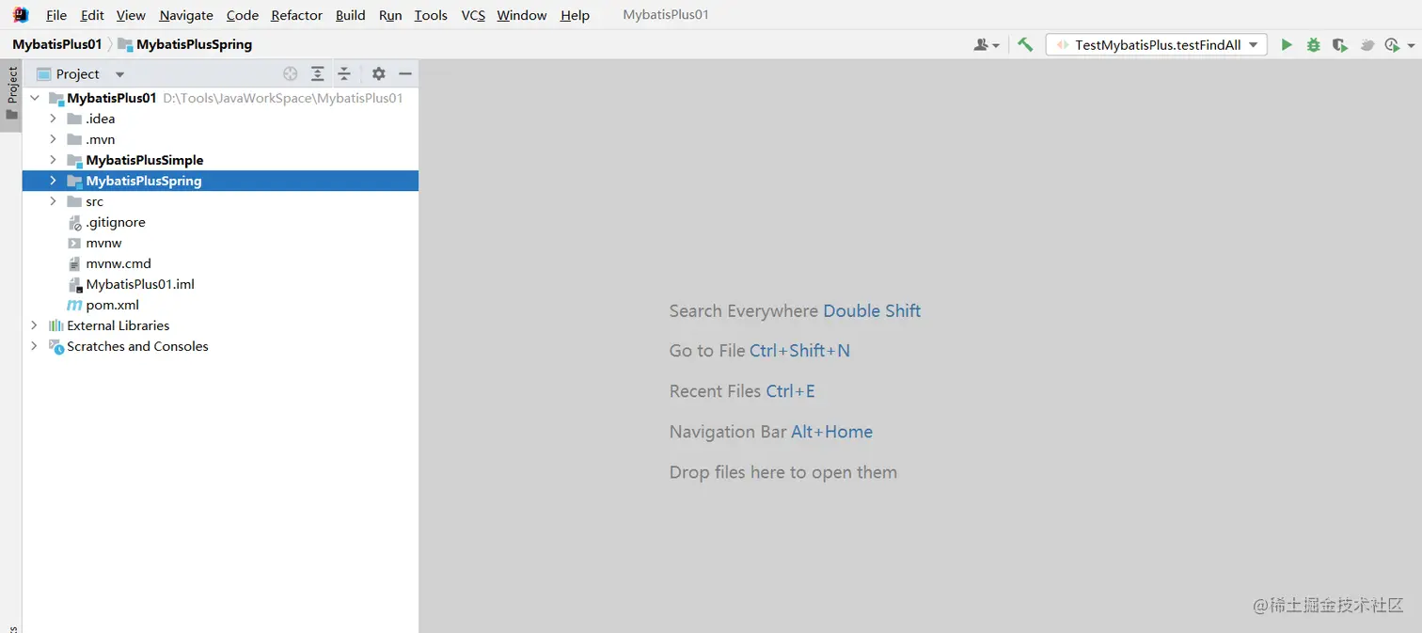Open the Code menu
Screen dimensions: 1422x633
243,15
